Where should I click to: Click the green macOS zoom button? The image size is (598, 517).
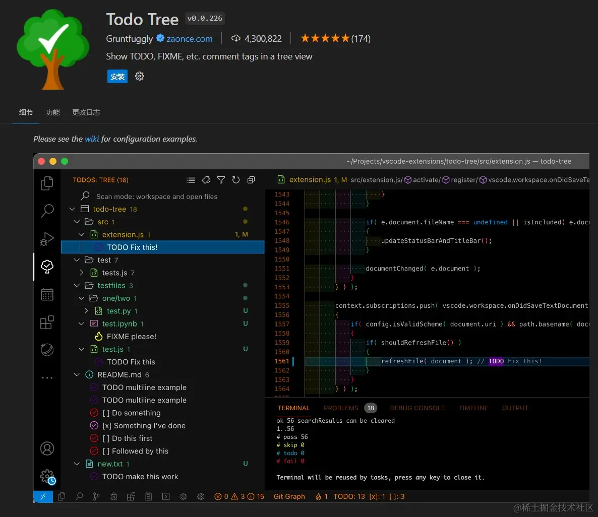65,161
